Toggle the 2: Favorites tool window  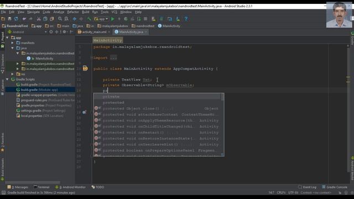[2, 143]
